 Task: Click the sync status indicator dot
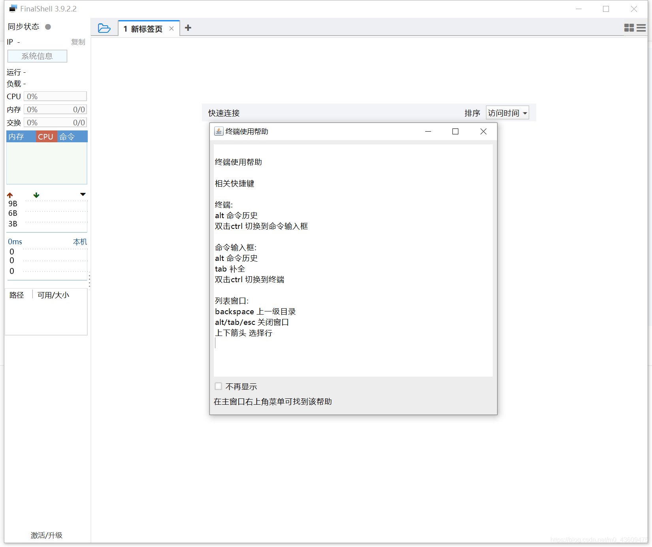[48, 27]
